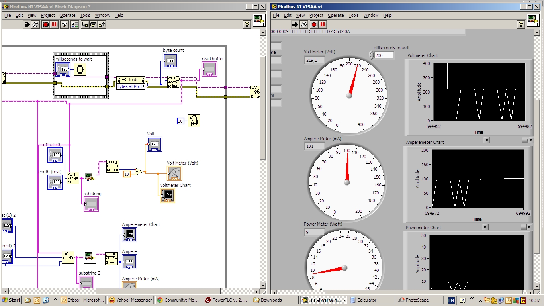Toggle Retain Wire Values button
Image resolution: width=544 pixels, height=306 pixels.
tap(74, 25)
